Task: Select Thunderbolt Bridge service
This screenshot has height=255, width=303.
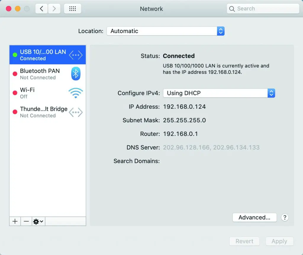Action: 48,112
